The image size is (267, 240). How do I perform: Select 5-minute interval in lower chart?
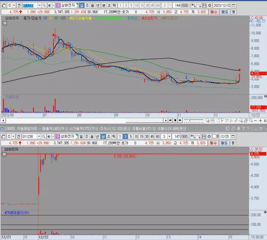131,136
